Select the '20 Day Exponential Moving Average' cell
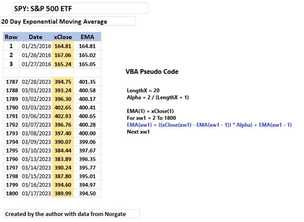The width and height of the screenshot is (304, 222). coord(68,21)
